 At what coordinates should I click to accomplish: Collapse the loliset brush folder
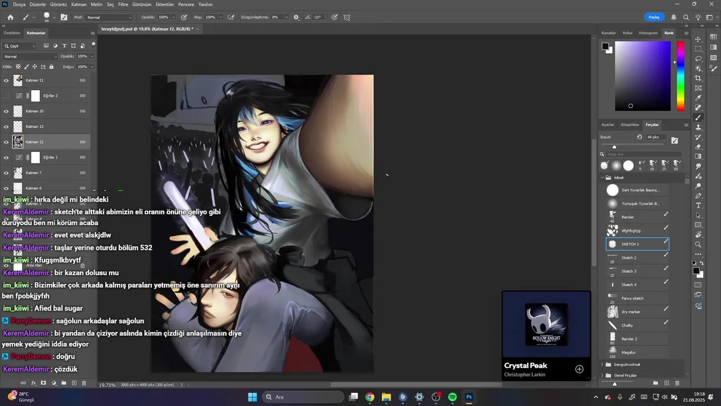click(x=602, y=178)
